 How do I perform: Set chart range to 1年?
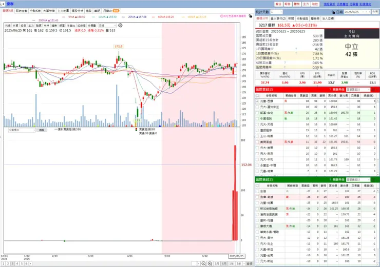232,263
